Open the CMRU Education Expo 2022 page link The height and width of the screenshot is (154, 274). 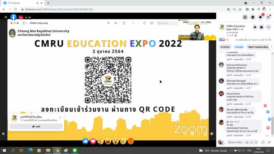pos(236,28)
